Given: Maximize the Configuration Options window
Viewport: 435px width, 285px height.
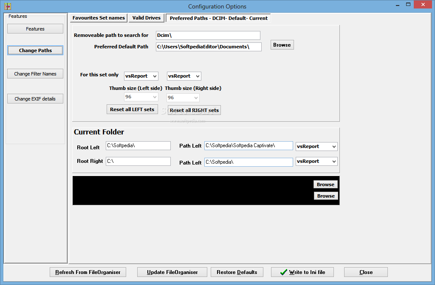Looking at the screenshot, I should click(x=408, y=4).
